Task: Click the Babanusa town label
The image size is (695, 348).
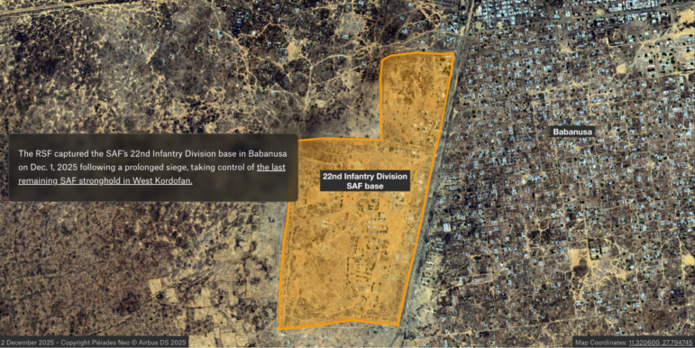Action: coord(572,132)
